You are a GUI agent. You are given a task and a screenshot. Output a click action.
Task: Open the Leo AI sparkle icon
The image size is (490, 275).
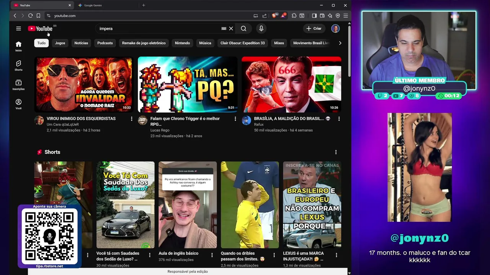coord(330,16)
